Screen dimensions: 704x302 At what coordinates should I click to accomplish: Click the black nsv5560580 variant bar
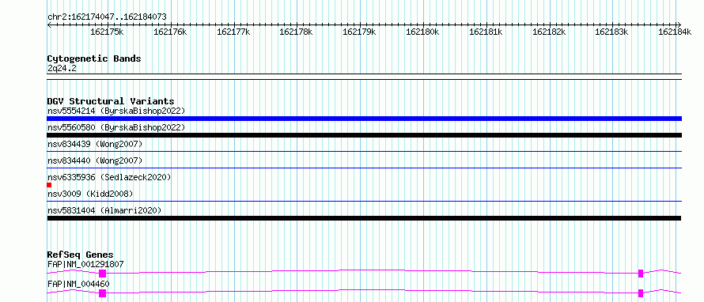click(364, 135)
